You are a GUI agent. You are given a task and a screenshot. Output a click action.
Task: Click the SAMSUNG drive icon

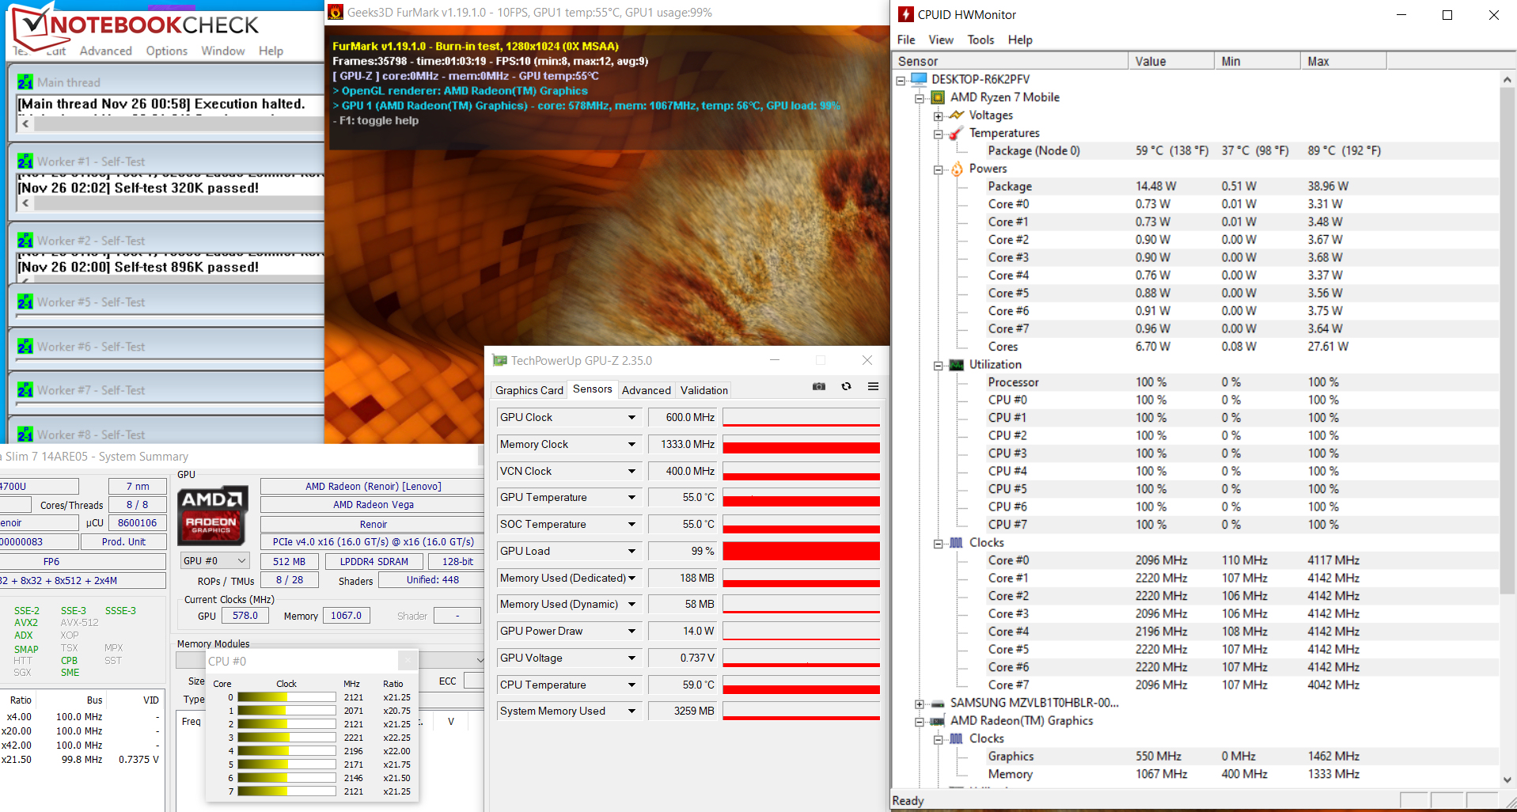click(x=938, y=703)
